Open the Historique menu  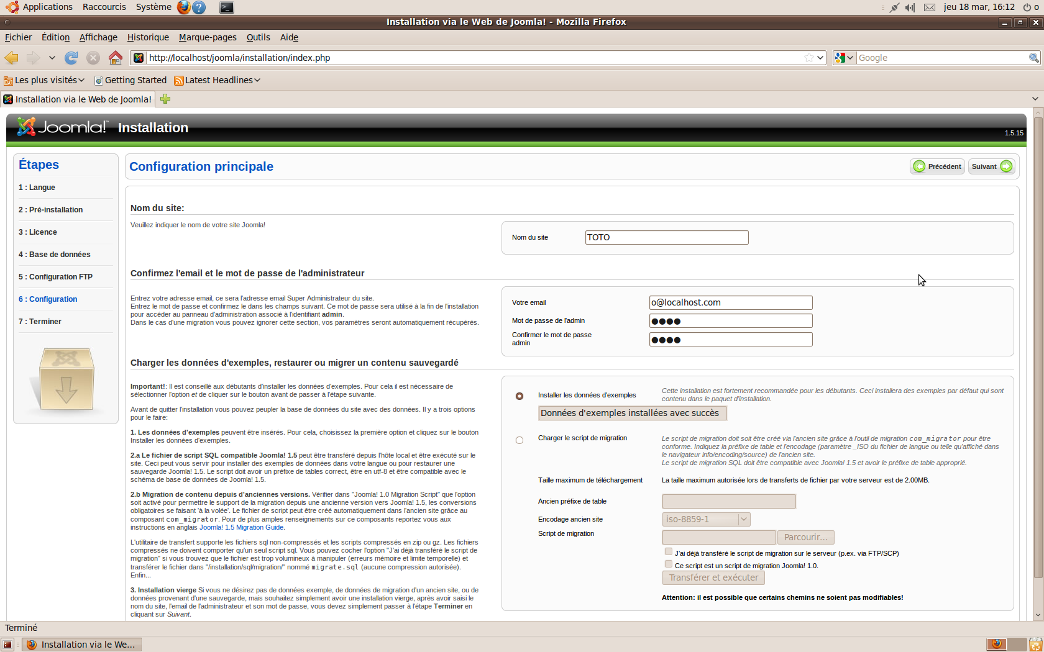coord(148,37)
